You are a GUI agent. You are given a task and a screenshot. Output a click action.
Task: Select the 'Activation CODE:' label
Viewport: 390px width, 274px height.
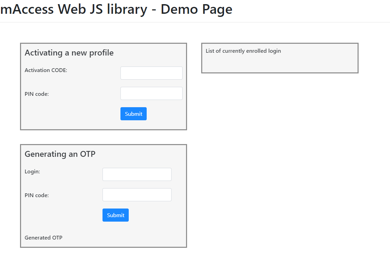point(46,70)
